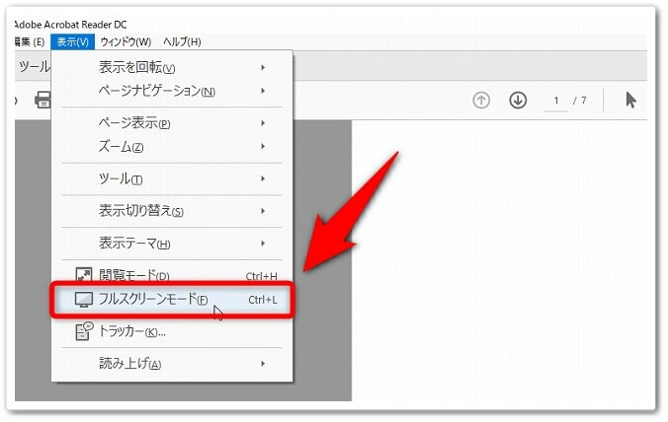Viewport: 668px width, 422px height.
Task: Select 閲覧モード(D) menu entry
Action: (x=172, y=275)
